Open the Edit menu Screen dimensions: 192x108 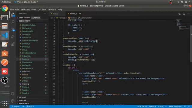(17, 10)
